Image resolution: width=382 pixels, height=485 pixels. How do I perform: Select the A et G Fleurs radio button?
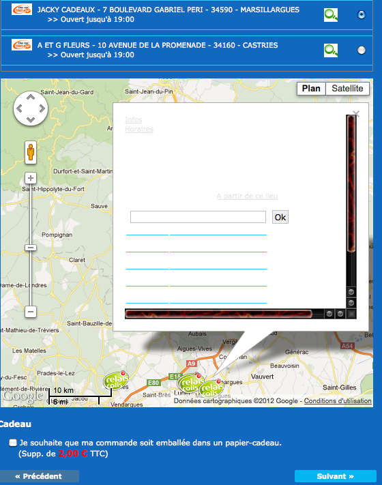pos(362,50)
